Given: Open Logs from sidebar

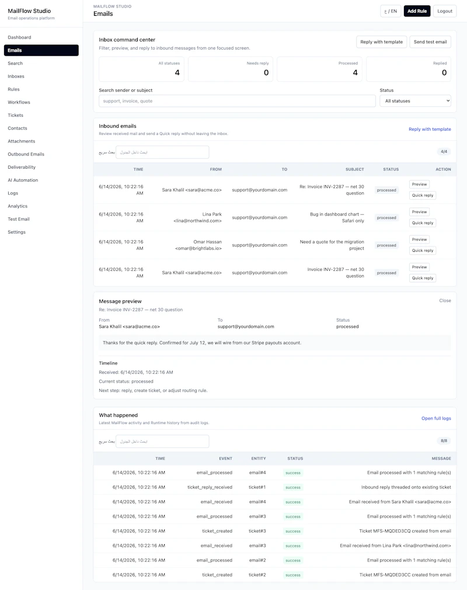Looking at the screenshot, I should [13, 193].
